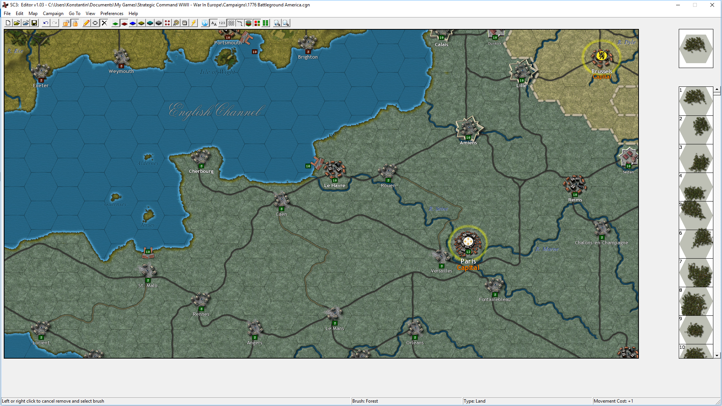This screenshot has height=406, width=722.
Task: Toggle the stacked layers view icon
Action: coord(249,23)
